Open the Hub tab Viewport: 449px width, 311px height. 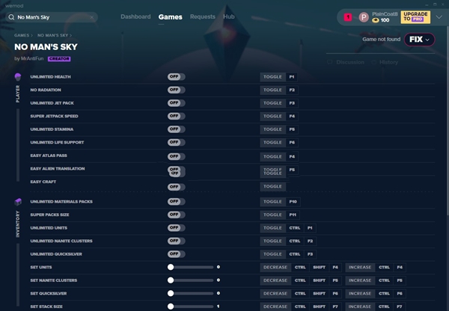tap(229, 16)
